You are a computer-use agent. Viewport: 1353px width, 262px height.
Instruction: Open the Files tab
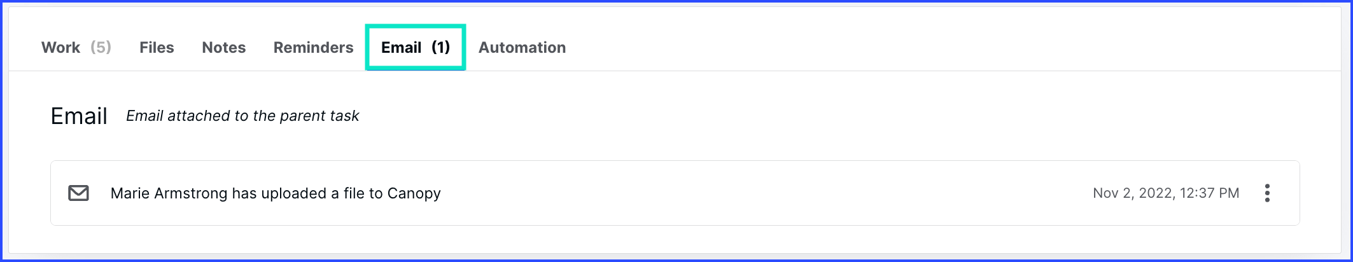tap(157, 47)
